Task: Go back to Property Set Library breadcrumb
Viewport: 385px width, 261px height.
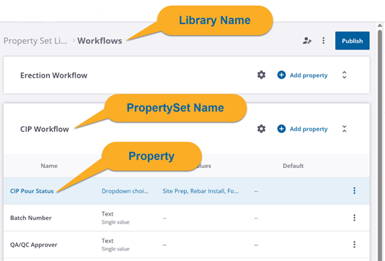Action: [x=35, y=40]
